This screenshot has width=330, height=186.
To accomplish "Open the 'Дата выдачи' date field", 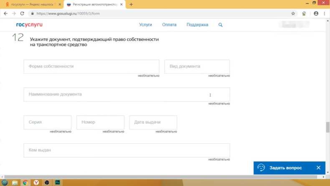I will coord(153,122).
